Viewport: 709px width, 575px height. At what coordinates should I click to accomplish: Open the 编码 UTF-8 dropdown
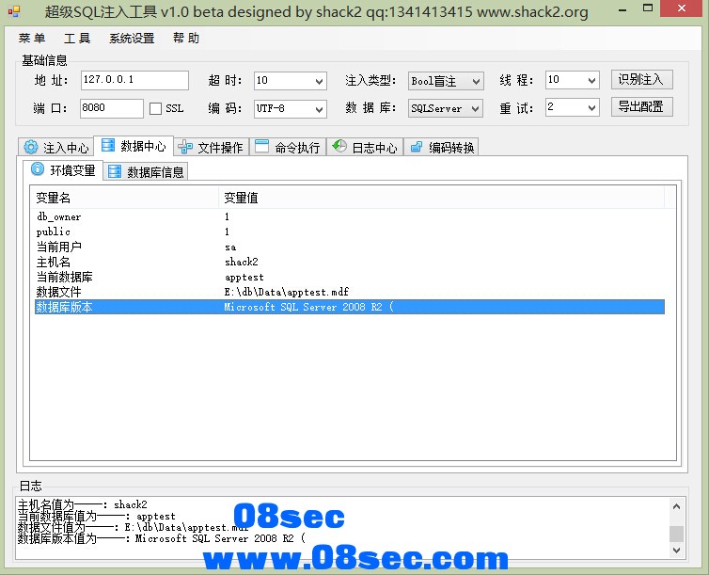tap(319, 109)
